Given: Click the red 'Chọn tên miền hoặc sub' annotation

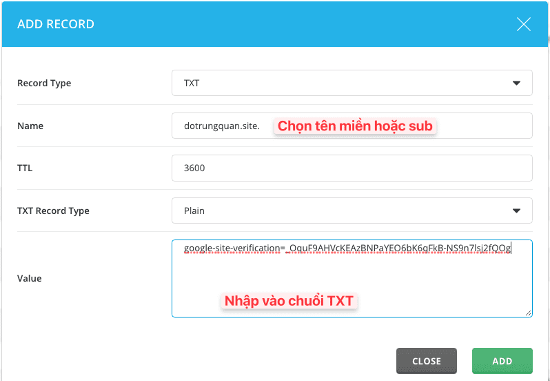Looking at the screenshot, I should pyautogui.click(x=355, y=126).
